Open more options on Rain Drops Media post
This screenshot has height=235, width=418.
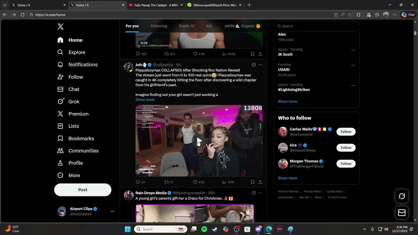[x=260, y=193]
